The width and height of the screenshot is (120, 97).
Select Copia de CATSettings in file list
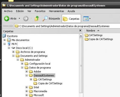tap(99, 39)
